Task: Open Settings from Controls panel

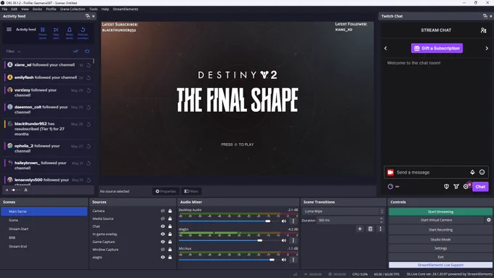Action: coord(440,248)
